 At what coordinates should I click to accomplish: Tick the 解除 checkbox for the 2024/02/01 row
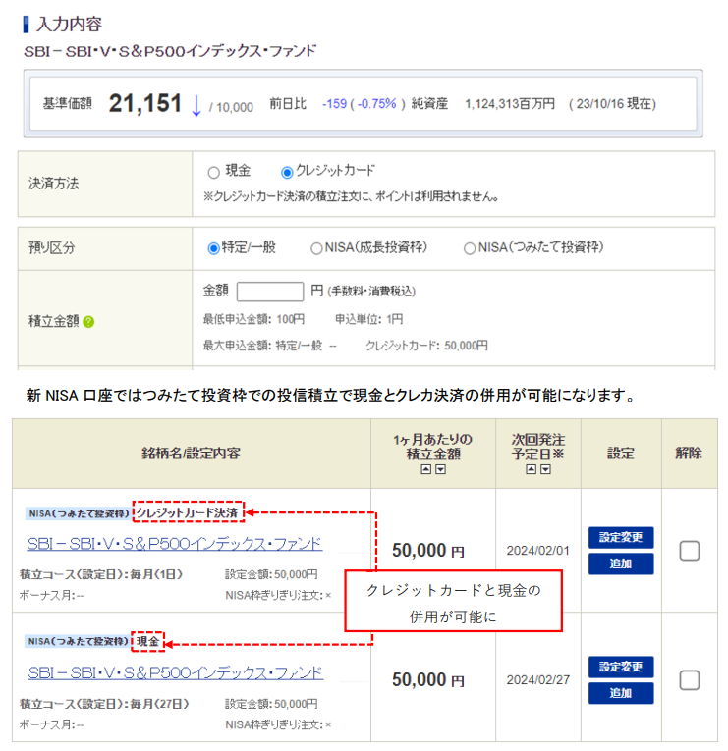[x=689, y=551]
